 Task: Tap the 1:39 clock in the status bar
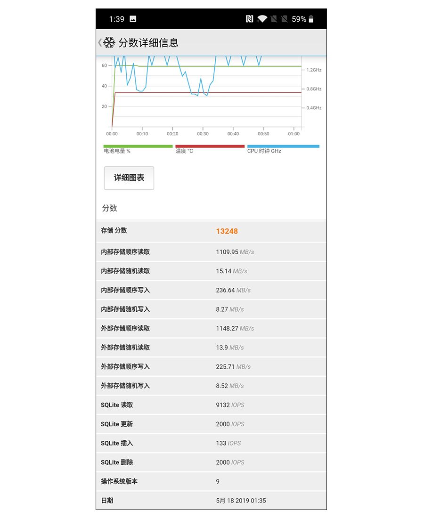click(x=116, y=19)
